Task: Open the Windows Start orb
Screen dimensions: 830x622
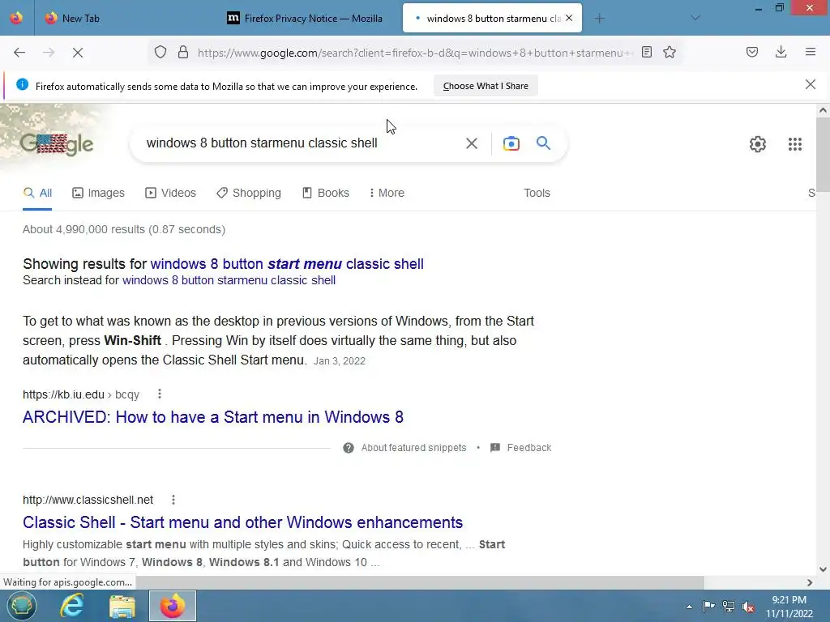Action: point(21,606)
